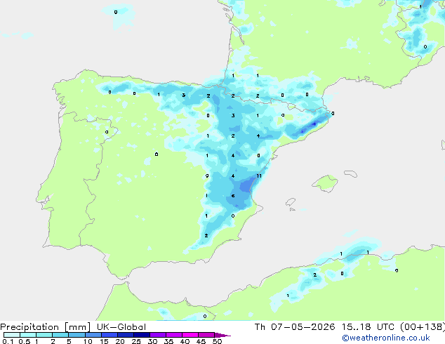Click the date "Th 07-05-2026"

(295, 327)
